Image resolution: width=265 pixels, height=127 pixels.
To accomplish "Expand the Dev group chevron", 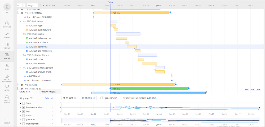I will coord(52,111).
